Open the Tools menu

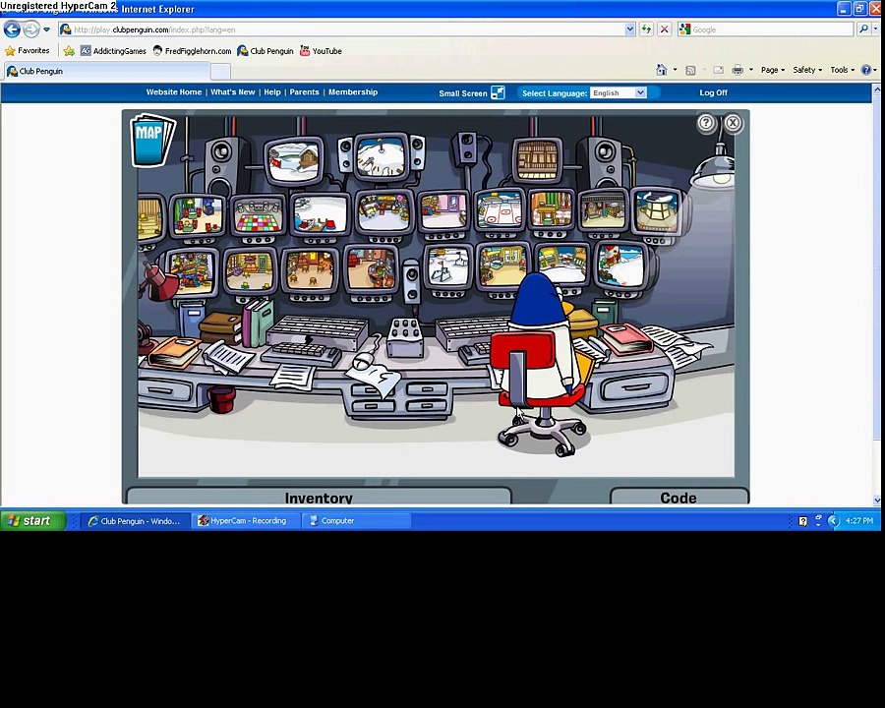tap(842, 70)
